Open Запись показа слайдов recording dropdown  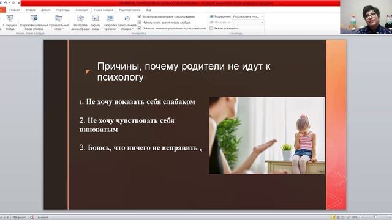[x=127, y=23]
